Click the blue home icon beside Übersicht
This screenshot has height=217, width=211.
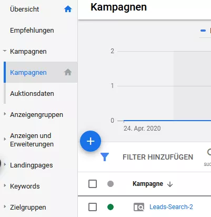[68, 9]
